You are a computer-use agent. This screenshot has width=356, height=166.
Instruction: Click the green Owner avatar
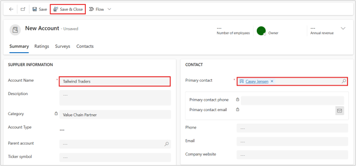[x=261, y=31]
